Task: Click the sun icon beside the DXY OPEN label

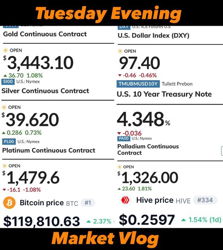Action: tap(120, 51)
